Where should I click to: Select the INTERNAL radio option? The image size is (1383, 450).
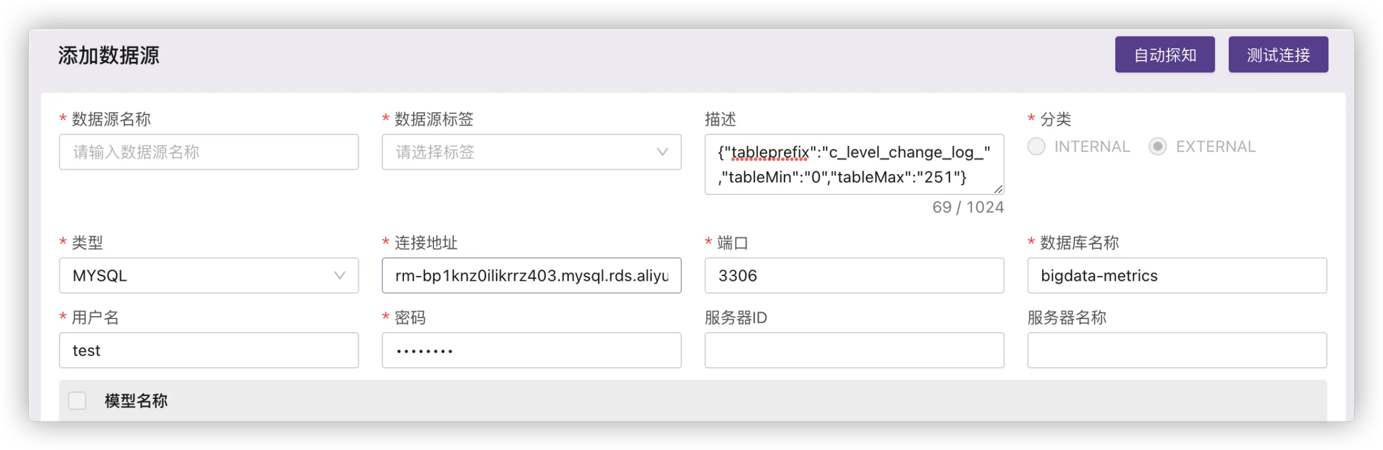coord(1037,146)
